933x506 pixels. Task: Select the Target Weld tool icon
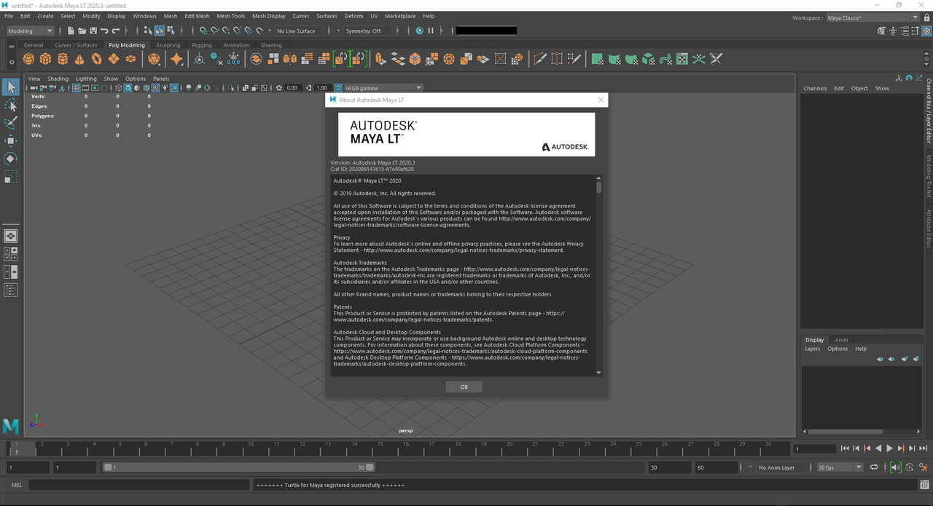point(557,59)
